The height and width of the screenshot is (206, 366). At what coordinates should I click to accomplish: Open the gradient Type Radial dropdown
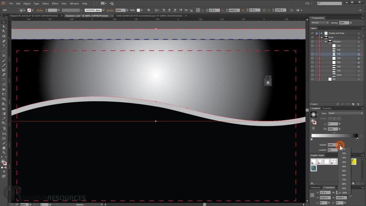345,113
